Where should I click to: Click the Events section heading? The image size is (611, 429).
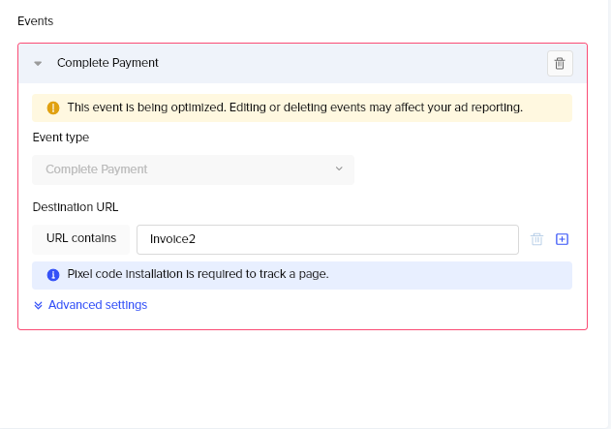(35, 21)
